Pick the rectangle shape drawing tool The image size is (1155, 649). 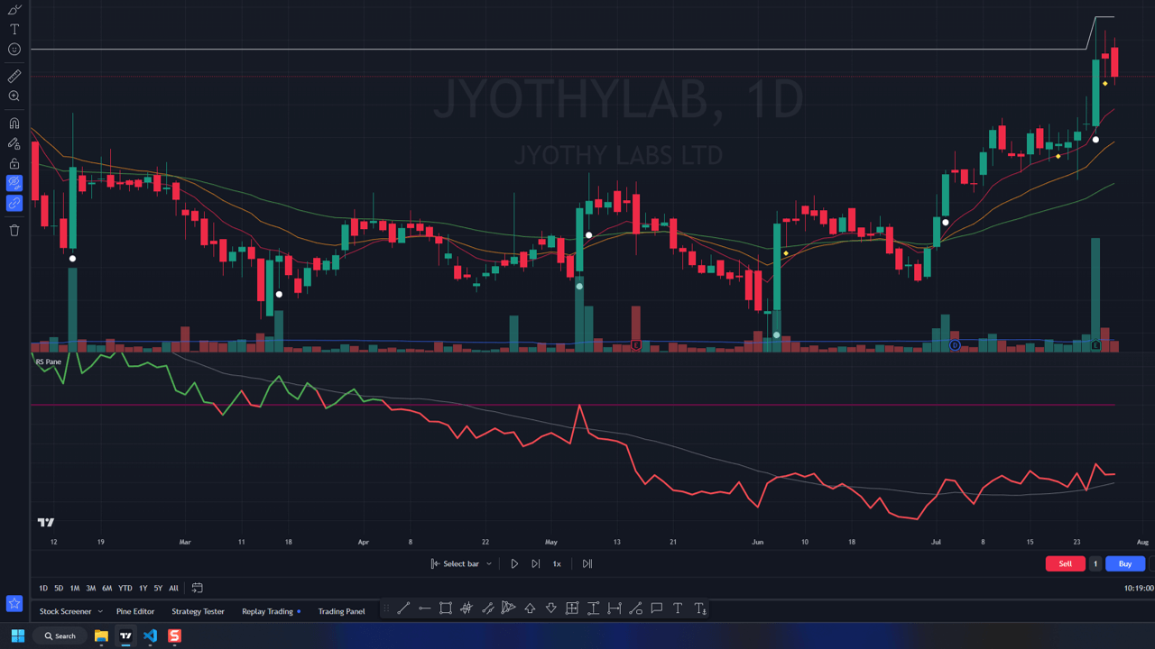point(446,608)
